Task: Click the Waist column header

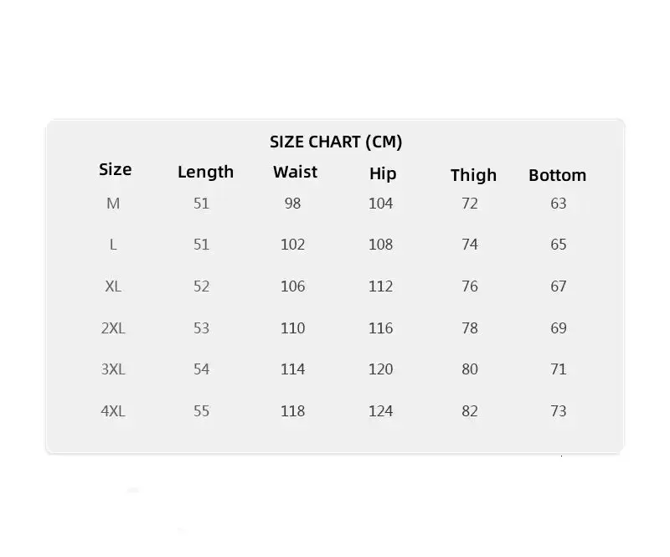Action: coord(295,172)
